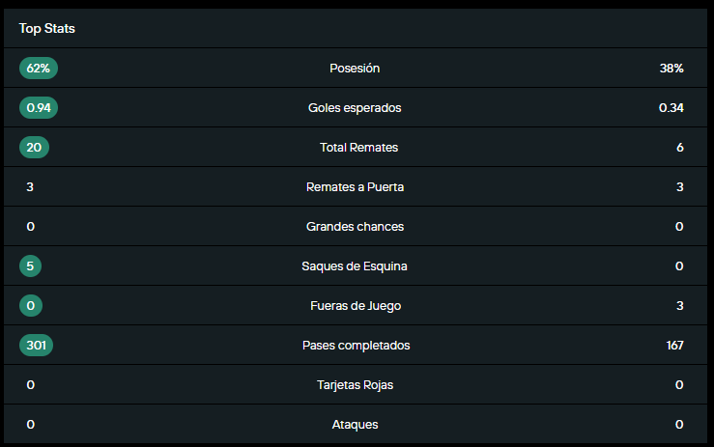Open the Goles esperados stat row
The height and width of the screenshot is (447, 714).
point(355,108)
